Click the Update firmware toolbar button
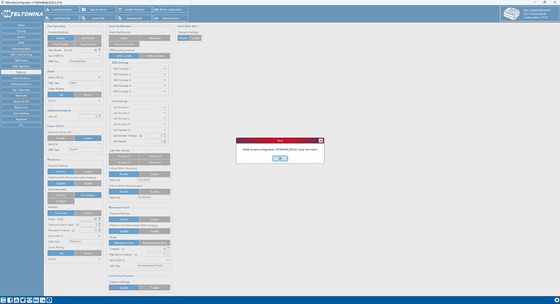Image resolution: width=560 pixels, height=304 pixels. pyautogui.click(x=135, y=10)
